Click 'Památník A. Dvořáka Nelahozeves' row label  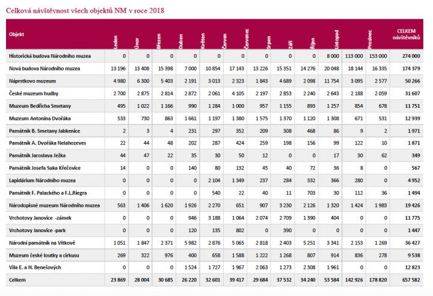point(48,143)
